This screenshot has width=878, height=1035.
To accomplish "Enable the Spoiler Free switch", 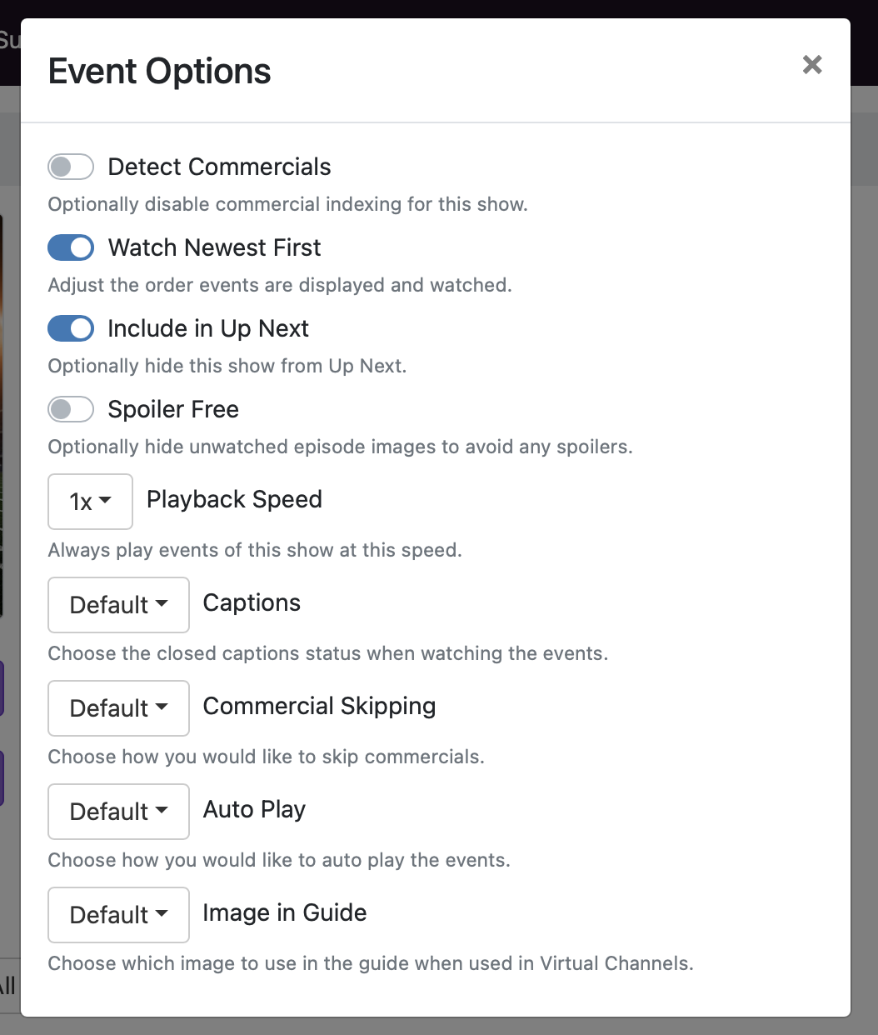I will (x=71, y=409).
